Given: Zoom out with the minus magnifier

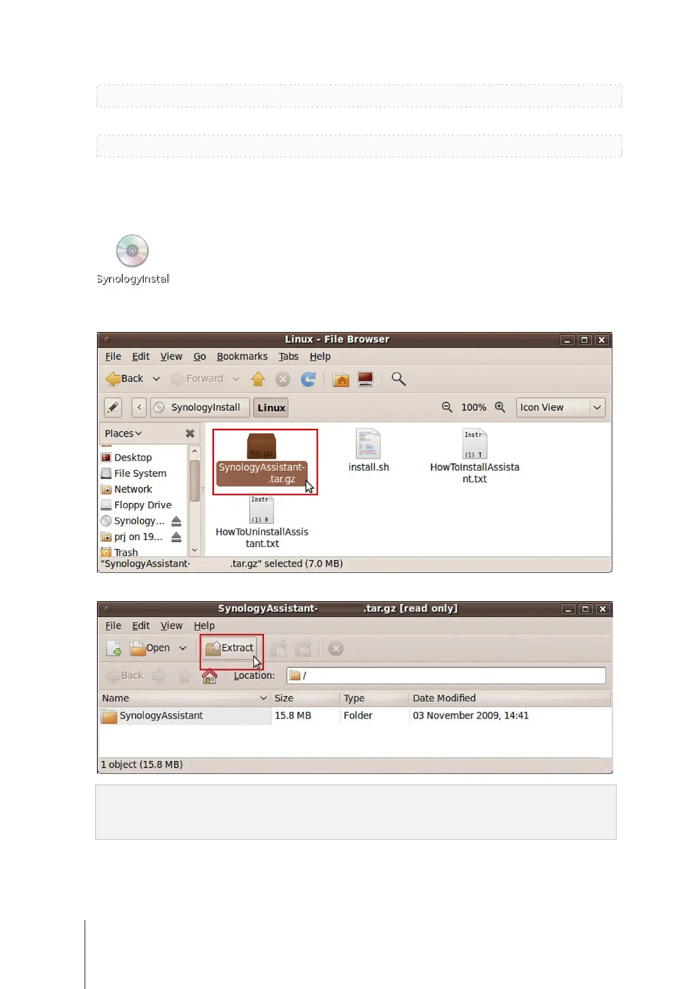Looking at the screenshot, I should pos(447,407).
